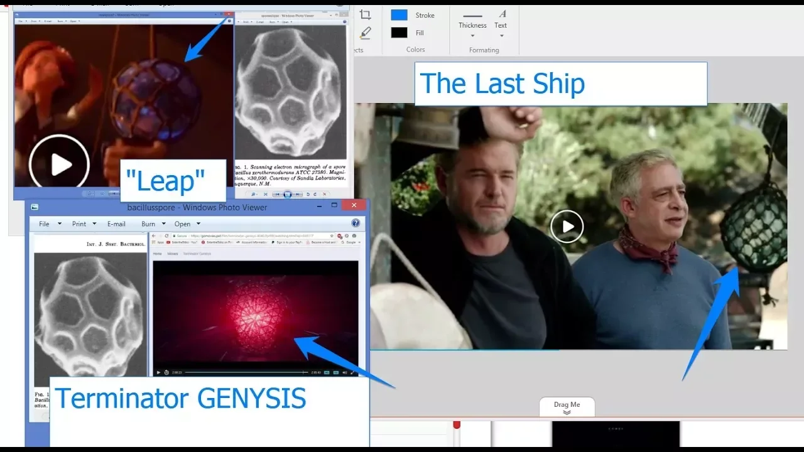Image resolution: width=804 pixels, height=452 pixels.
Task: Click the Text formatting icon
Action: click(502, 14)
